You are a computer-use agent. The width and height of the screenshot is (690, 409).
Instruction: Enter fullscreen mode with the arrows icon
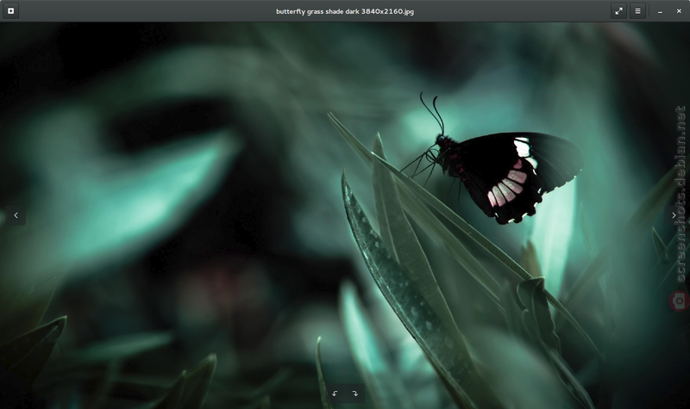[x=618, y=11]
